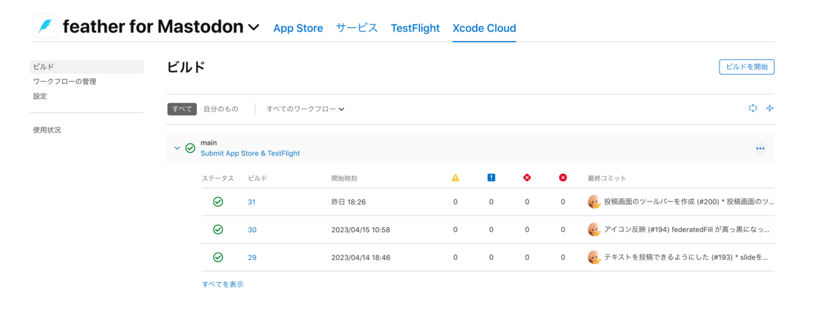Click the feather app logo icon
This screenshot has width=820, height=312.
(45, 27)
